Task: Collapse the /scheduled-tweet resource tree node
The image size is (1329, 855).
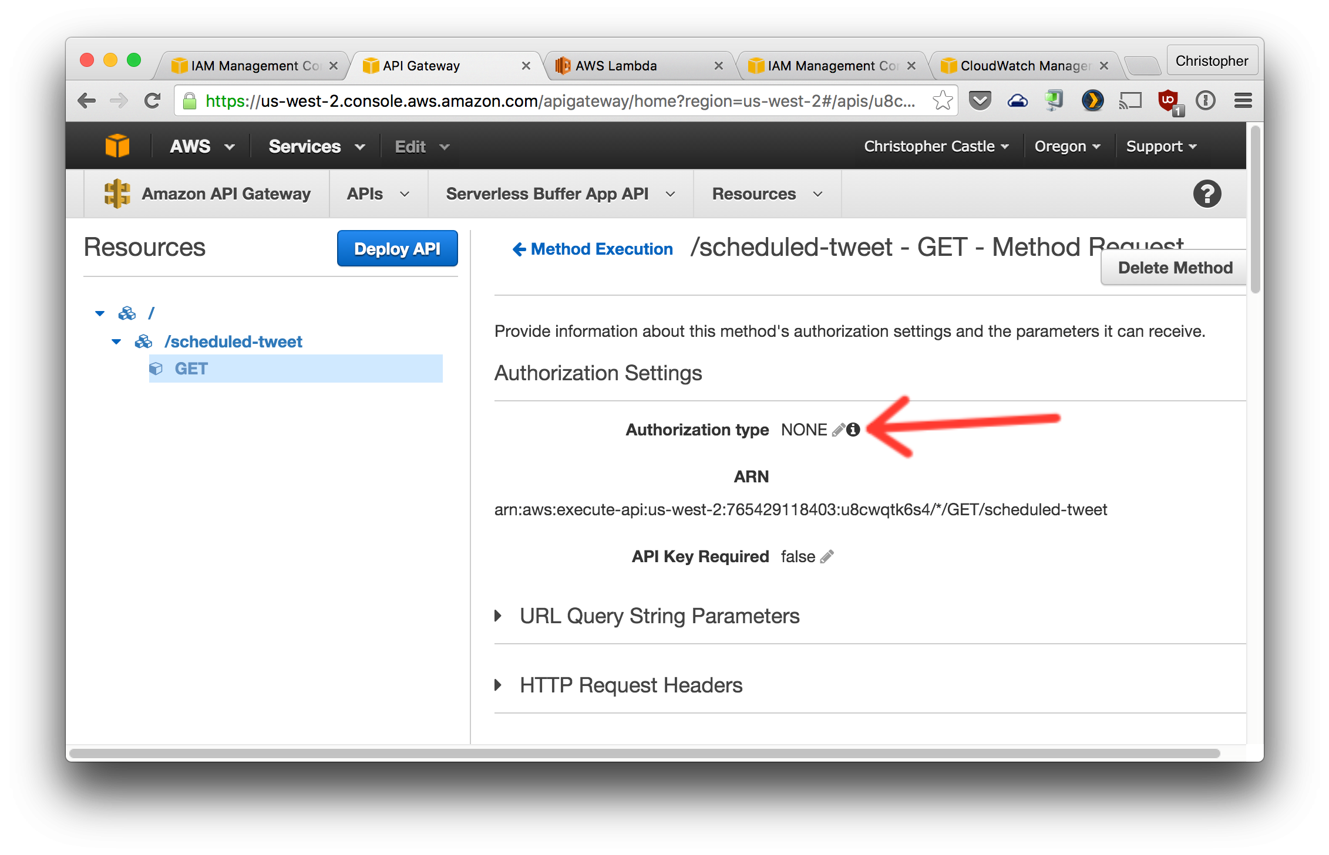Action: click(116, 342)
